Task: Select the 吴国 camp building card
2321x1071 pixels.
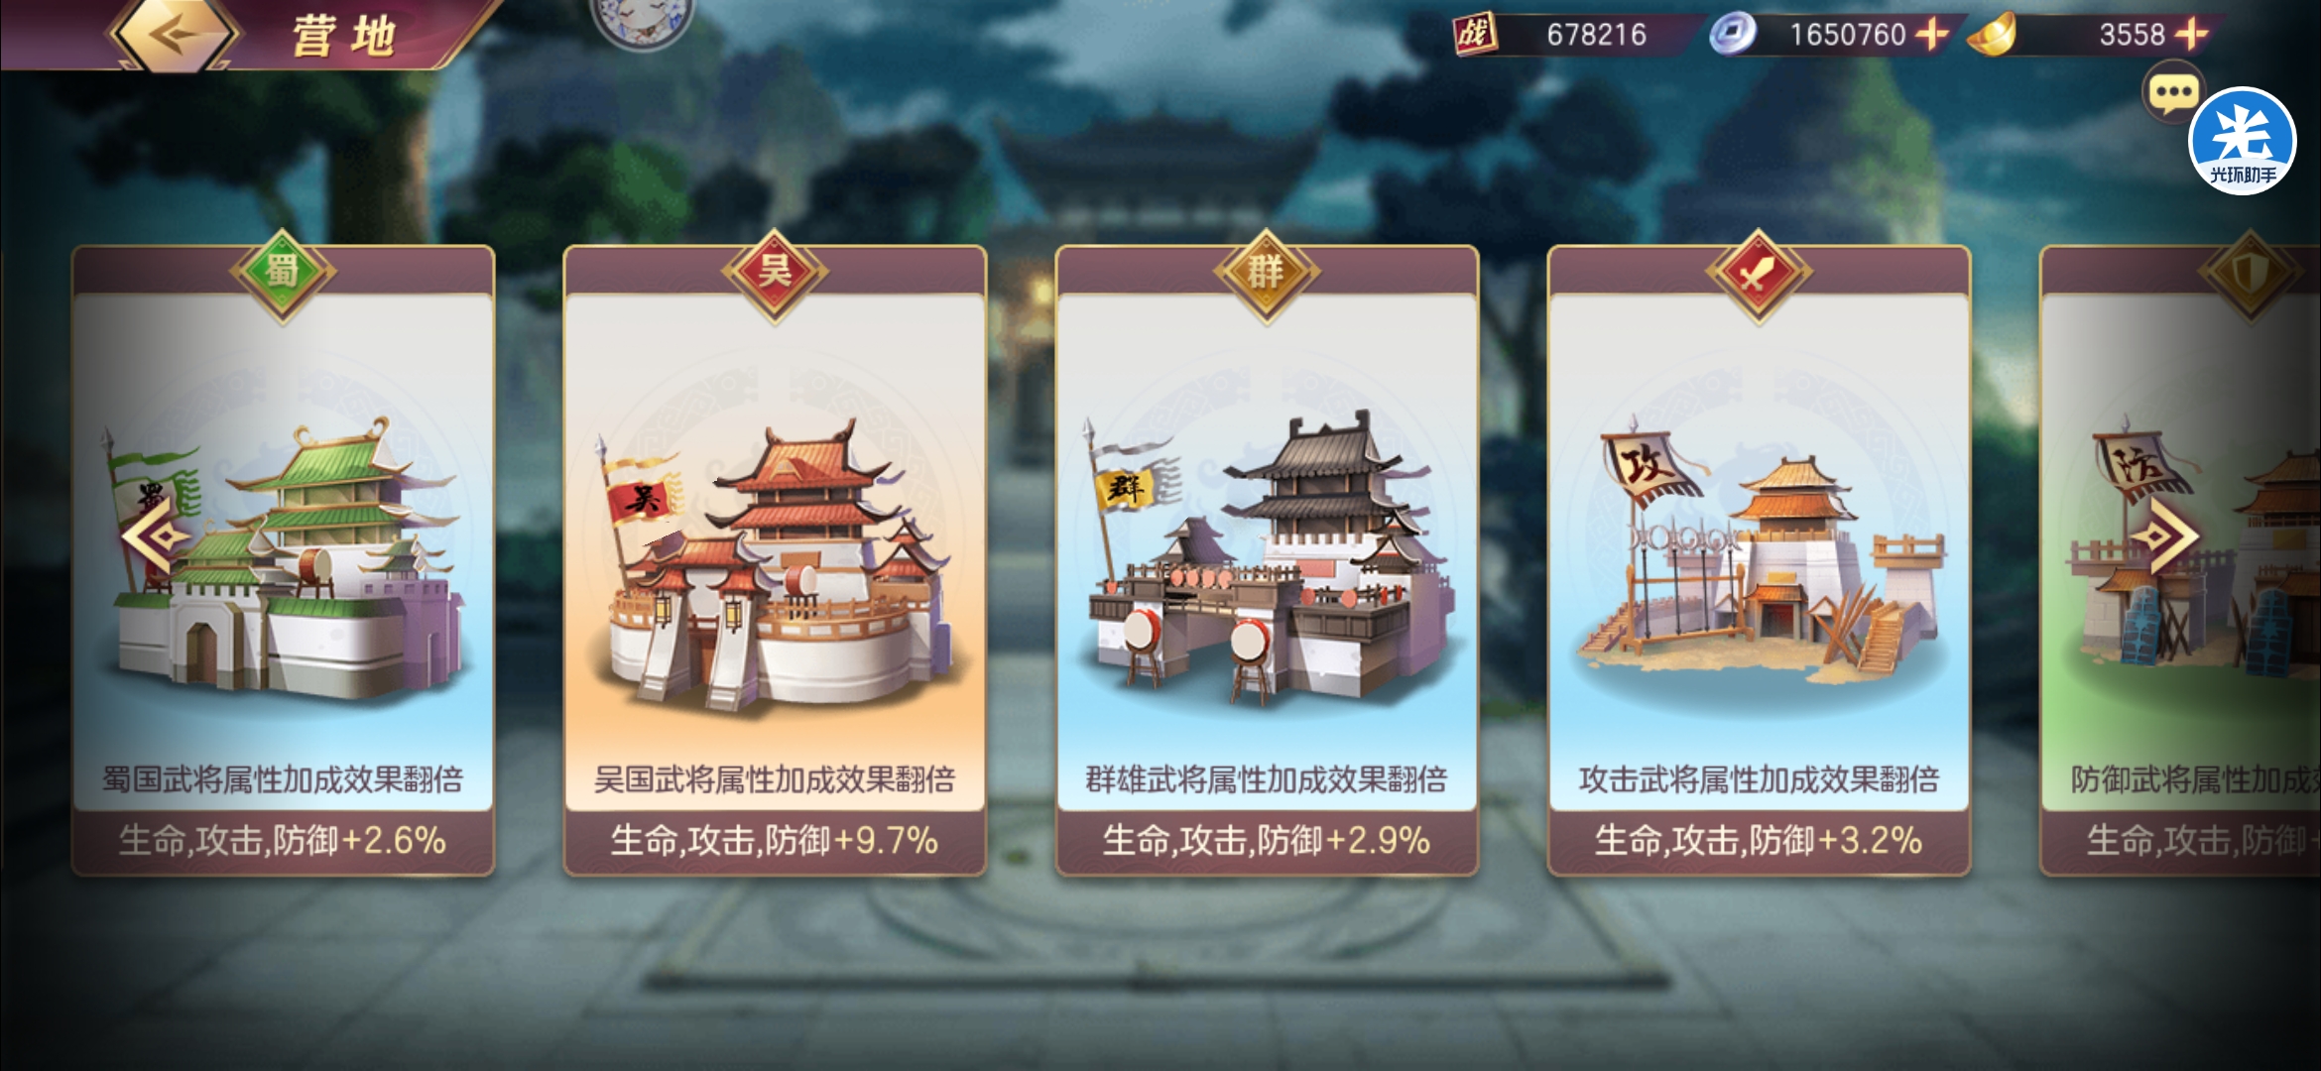Action: tap(775, 561)
